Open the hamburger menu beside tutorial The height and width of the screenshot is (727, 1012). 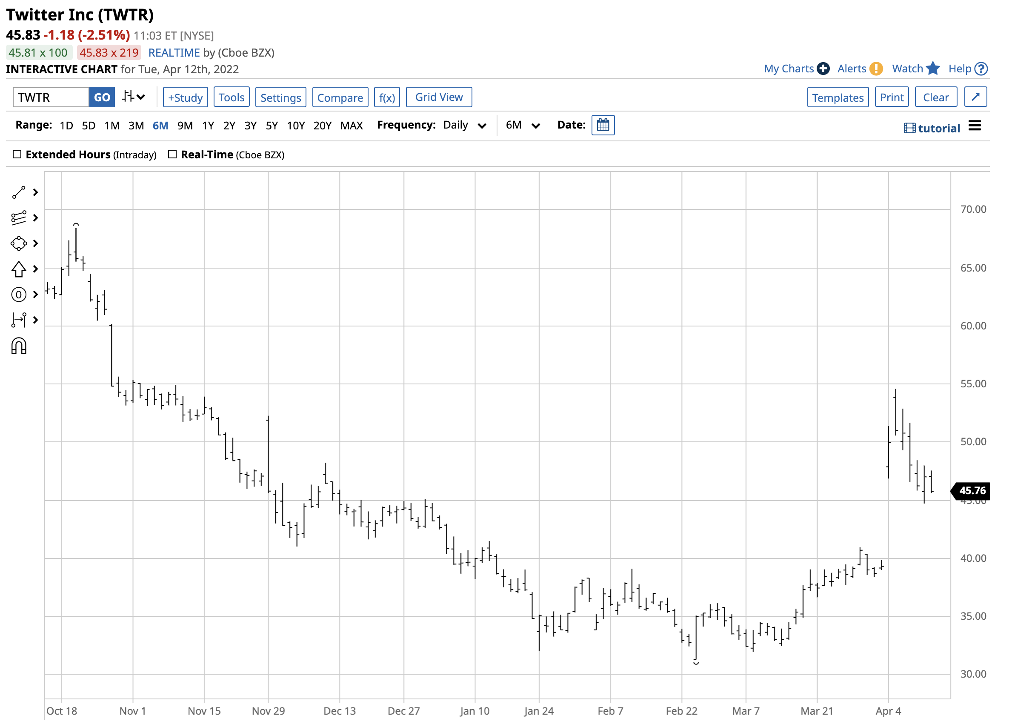975,126
